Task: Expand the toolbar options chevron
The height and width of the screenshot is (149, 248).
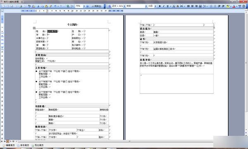Action: 105,6
